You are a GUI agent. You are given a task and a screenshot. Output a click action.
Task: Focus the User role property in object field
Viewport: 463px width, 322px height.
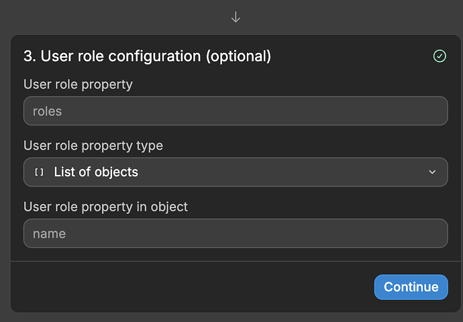(236, 233)
